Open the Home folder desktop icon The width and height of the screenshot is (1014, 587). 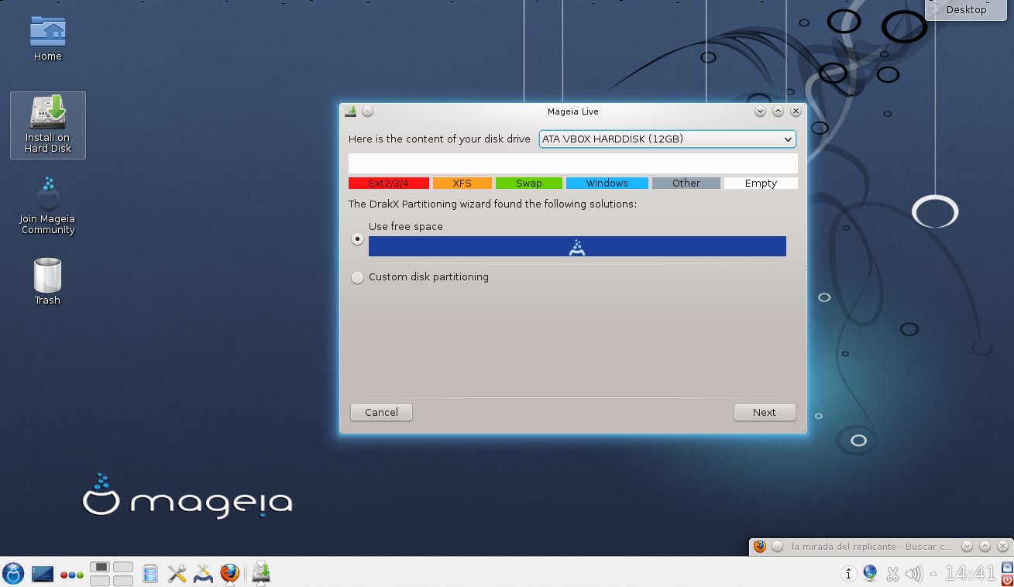point(47,39)
